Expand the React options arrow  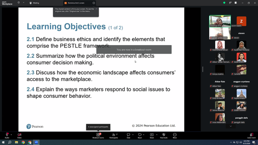(x=144, y=135)
